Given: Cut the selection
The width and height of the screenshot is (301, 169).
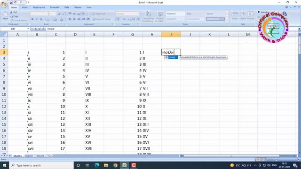Looking at the screenshot, I should coord(14,12).
